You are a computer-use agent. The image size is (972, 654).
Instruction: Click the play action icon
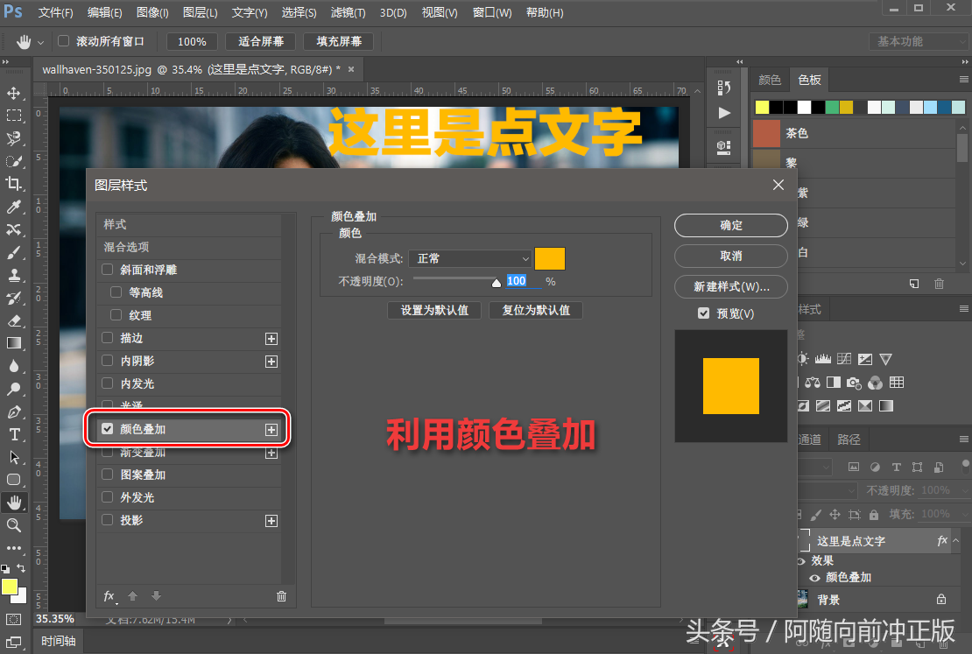pos(724,113)
